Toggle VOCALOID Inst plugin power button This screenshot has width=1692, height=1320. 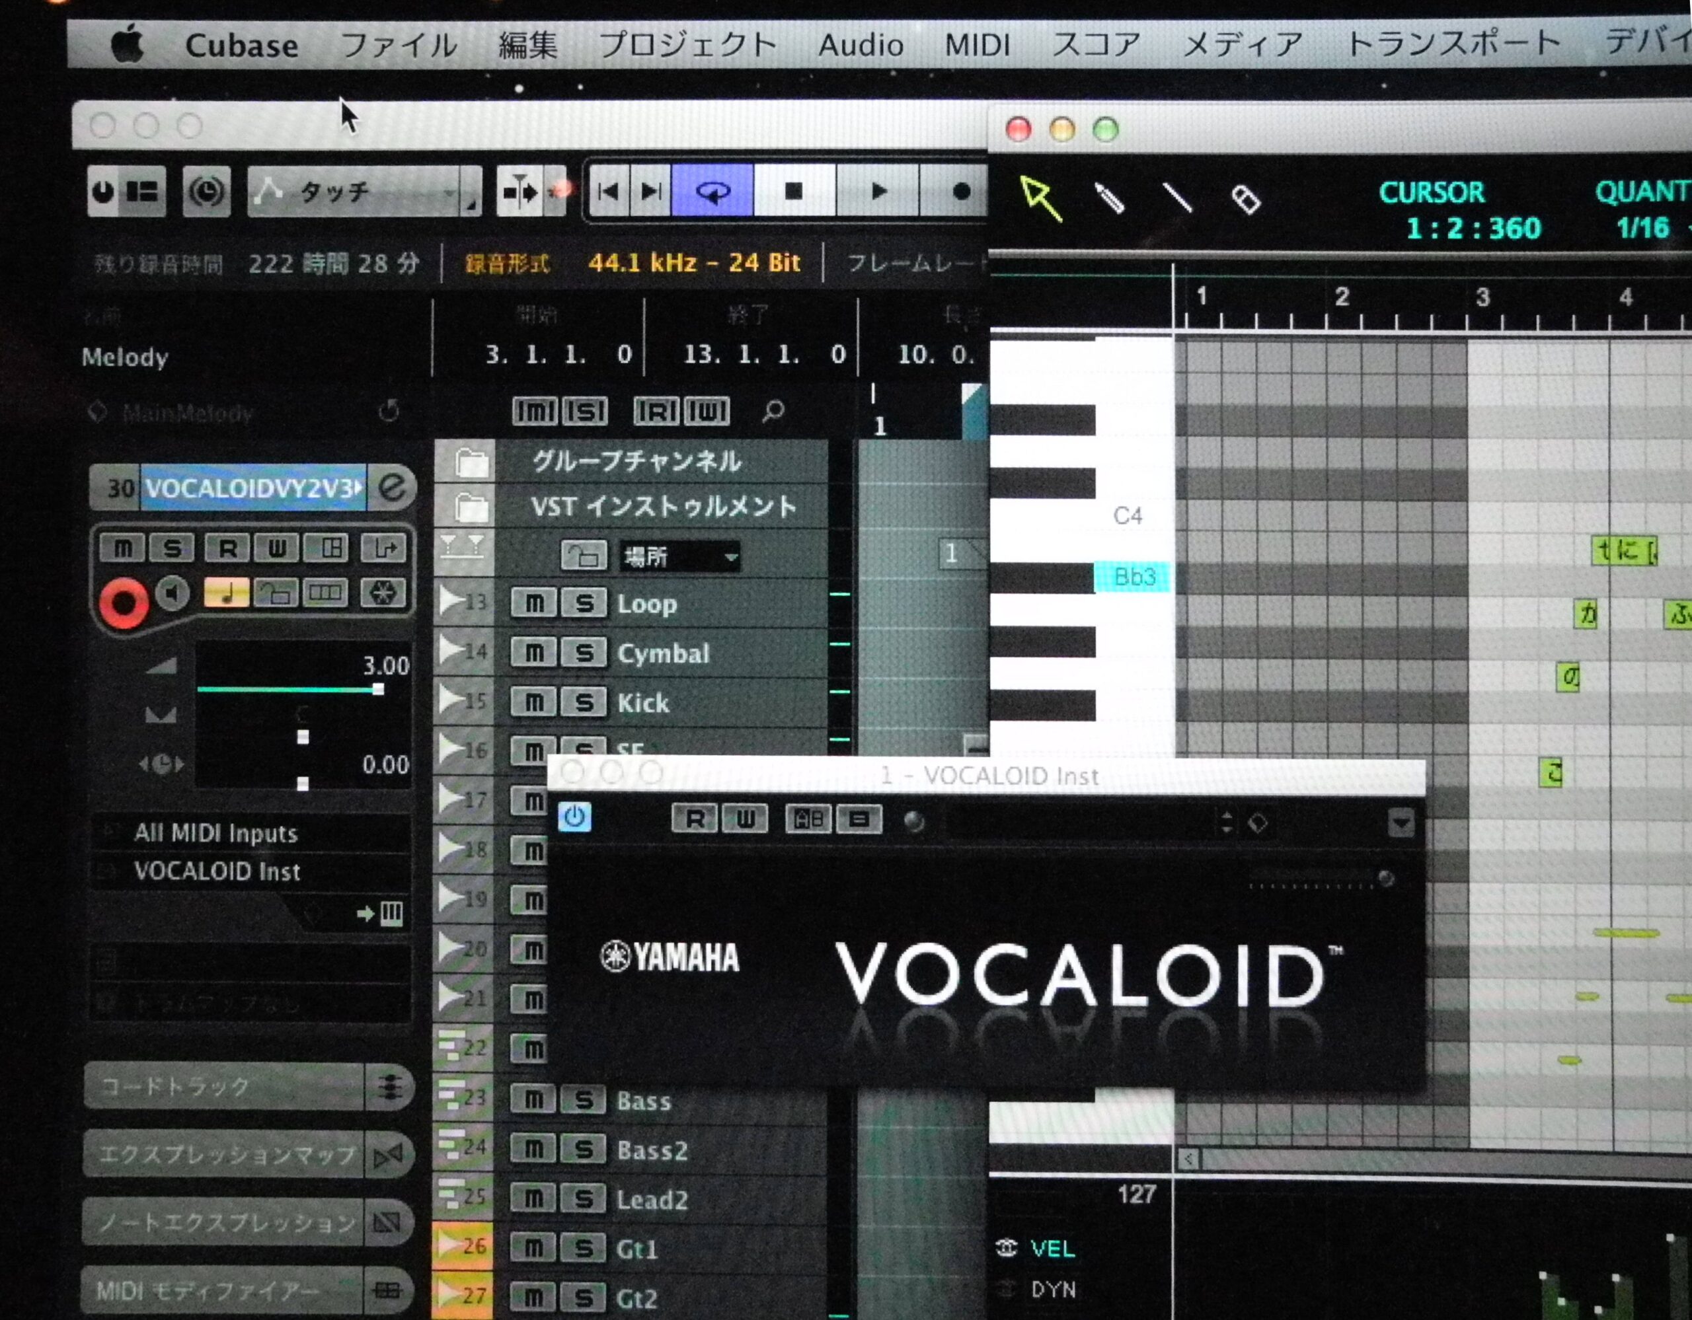[x=574, y=817]
